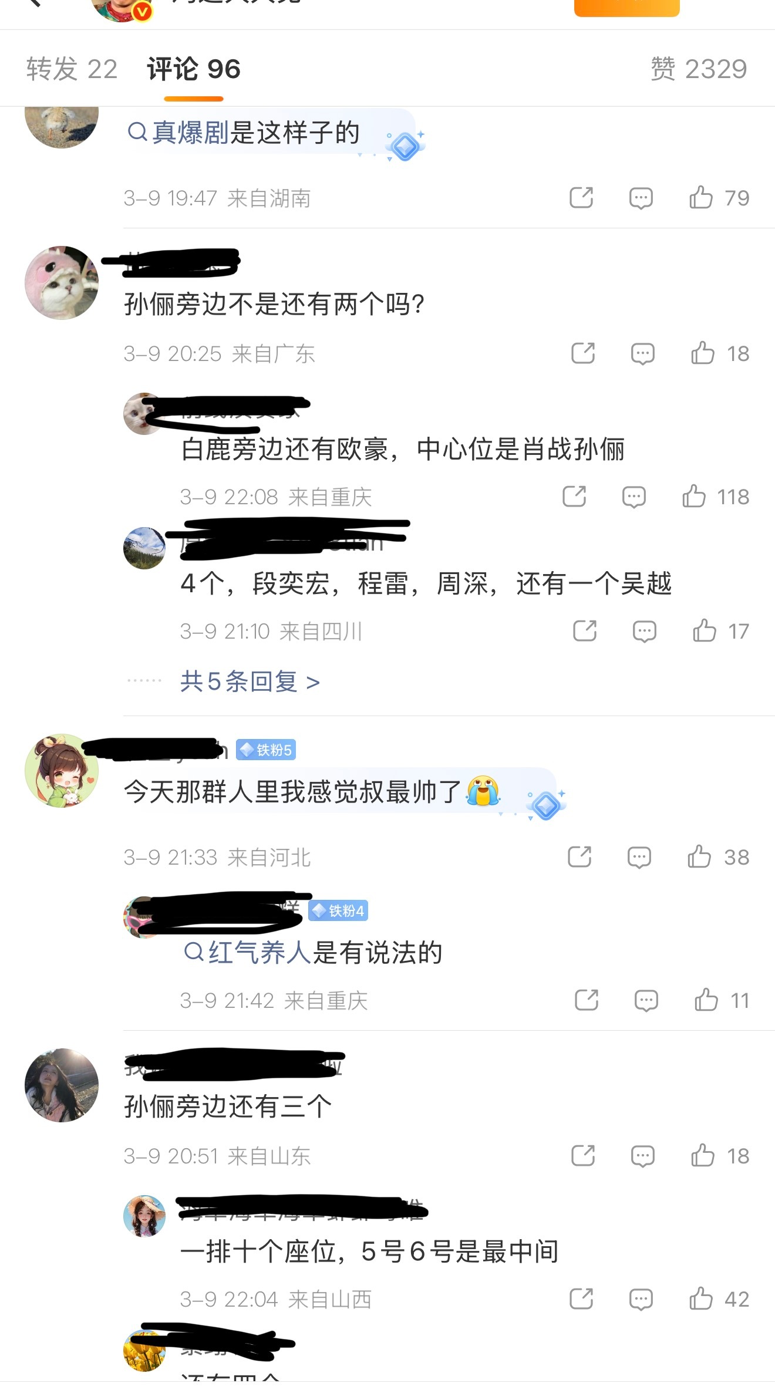775x1400 pixels.
Task: Switch to the 转发 22 tab
Action: point(72,69)
